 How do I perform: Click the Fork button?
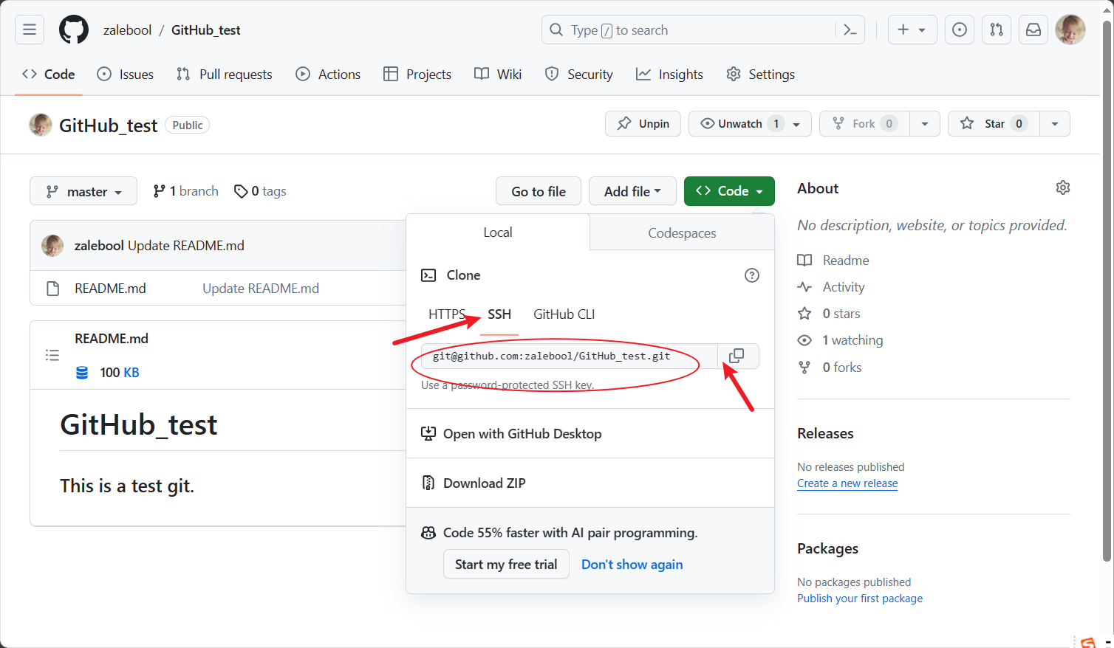coord(865,124)
